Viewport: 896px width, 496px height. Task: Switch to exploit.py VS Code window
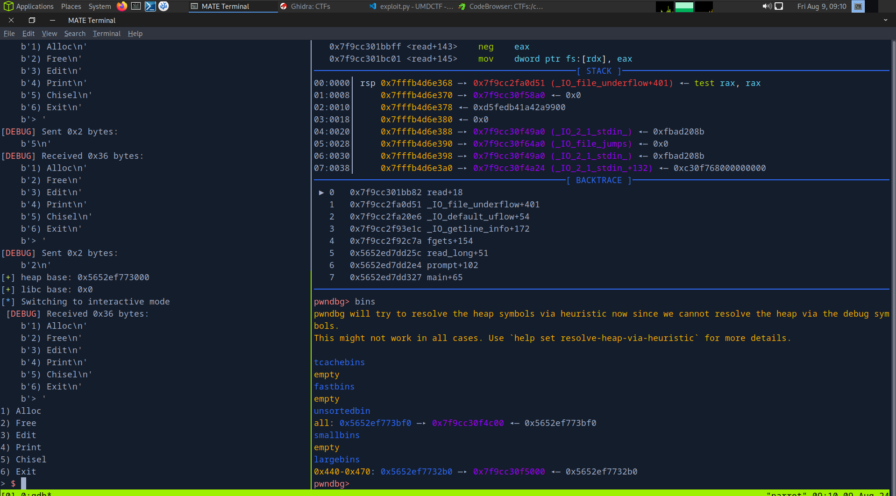(x=411, y=6)
